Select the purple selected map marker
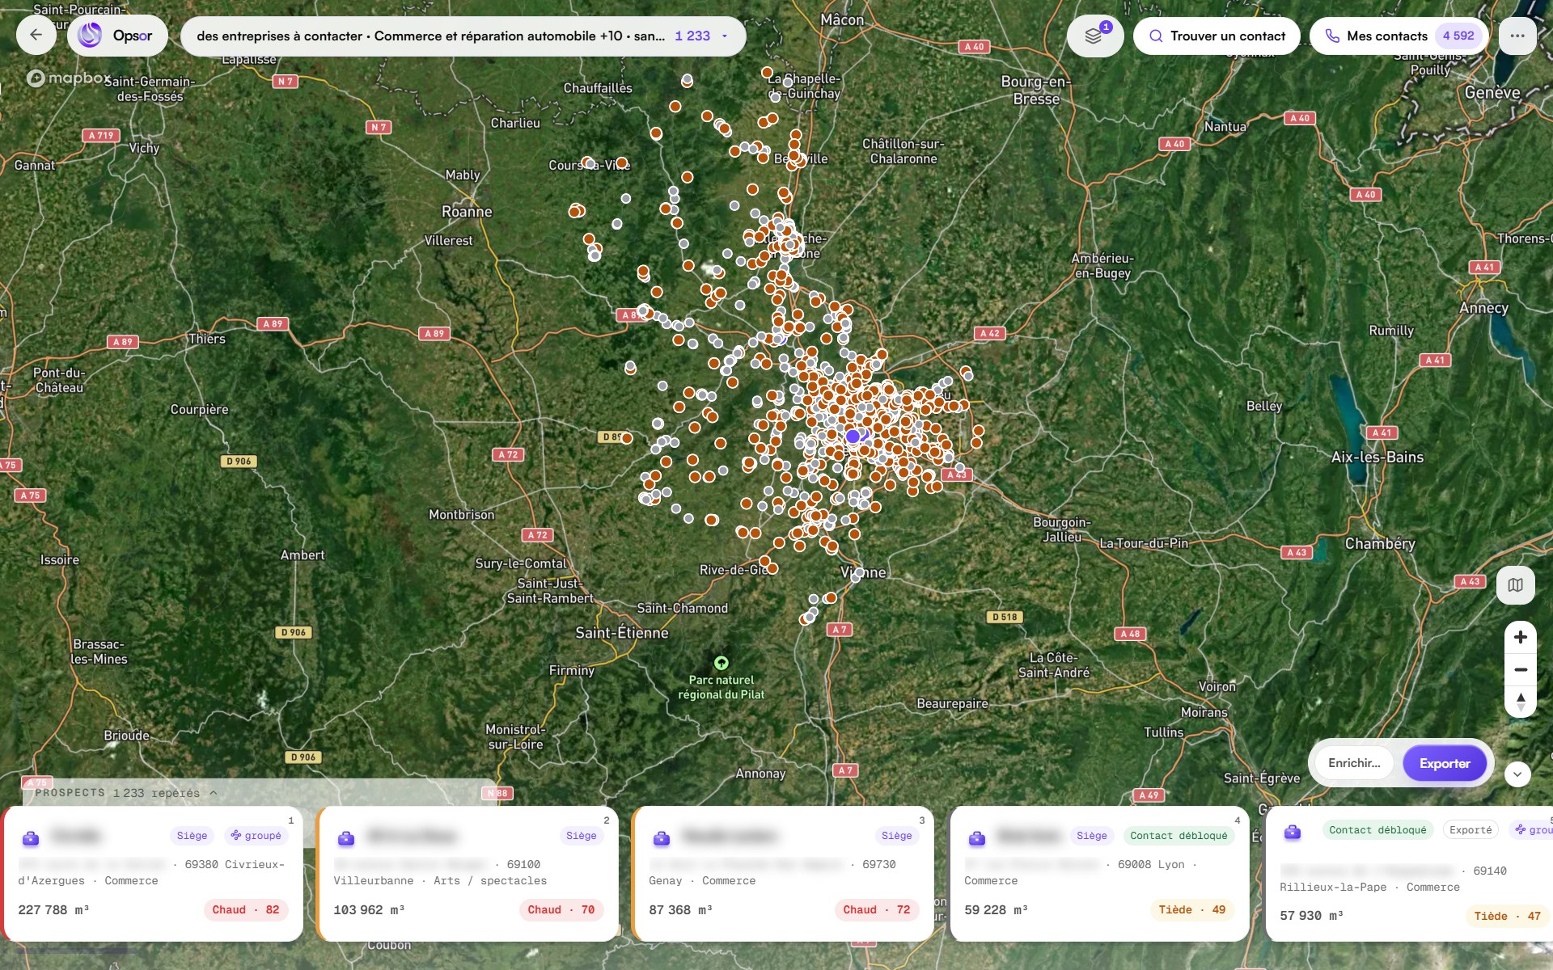This screenshot has height=970, width=1553. [x=853, y=436]
